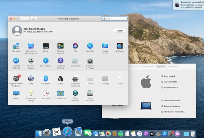The height and width of the screenshot is (138, 204).
Task: Select the Supporto tab in rear window
Action: 161,67
